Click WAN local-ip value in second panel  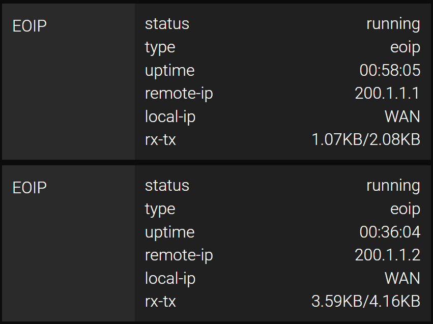click(x=402, y=278)
